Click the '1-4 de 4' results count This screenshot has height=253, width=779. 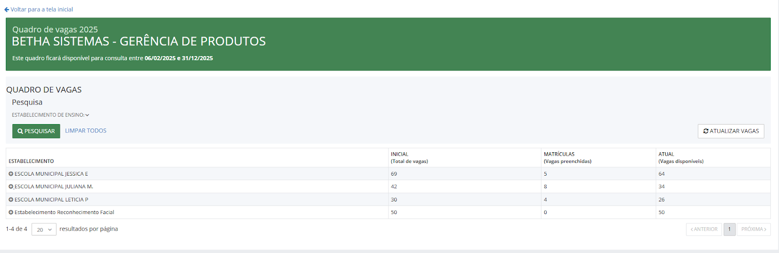coord(17,229)
